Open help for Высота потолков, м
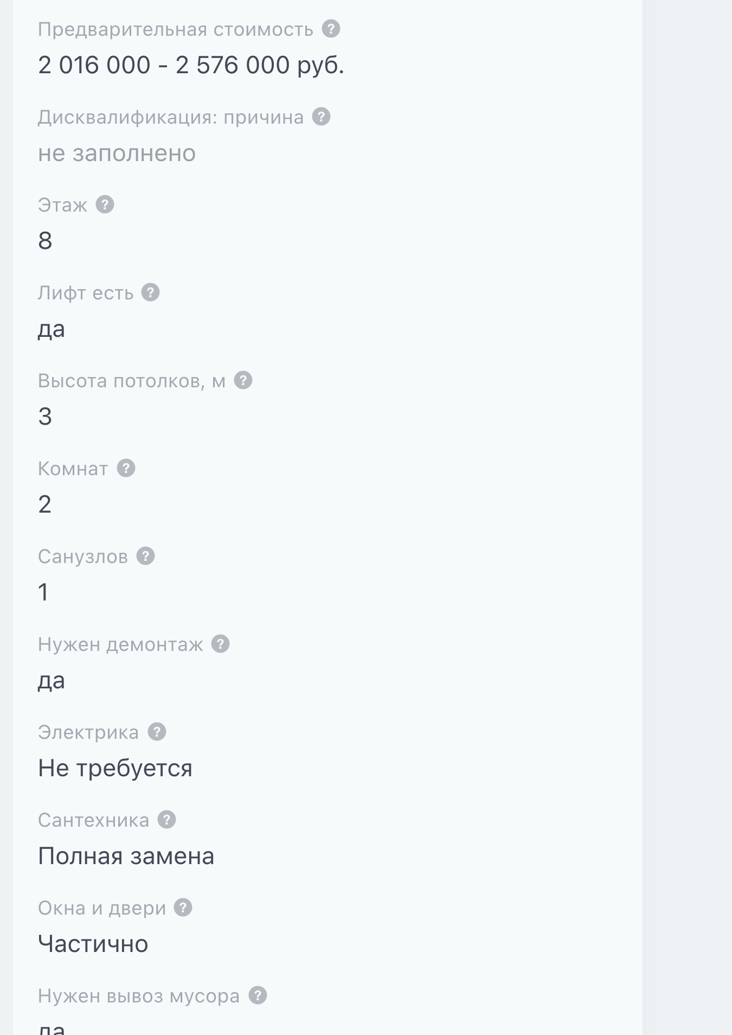 coord(243,380)
